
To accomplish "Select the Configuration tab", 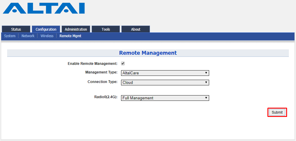I will click(x=46, y=29).
